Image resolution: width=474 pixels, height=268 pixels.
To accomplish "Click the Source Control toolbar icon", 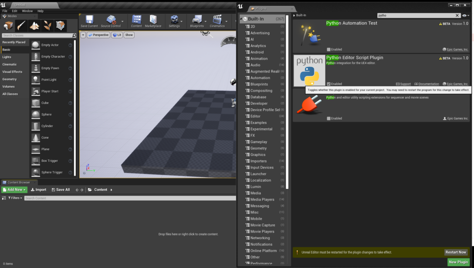I will [110, 21].
